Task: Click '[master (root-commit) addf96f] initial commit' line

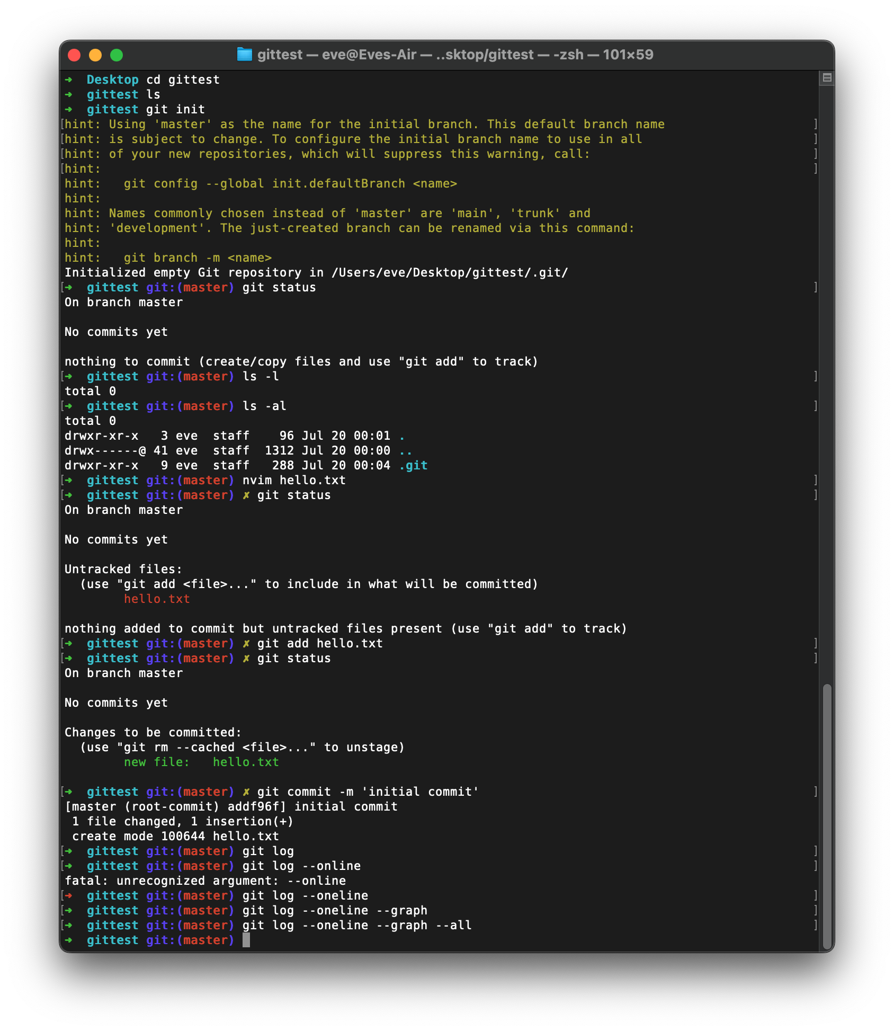Action: (231, 807)
